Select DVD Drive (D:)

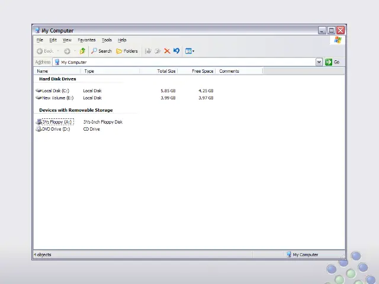click(56, 129)
